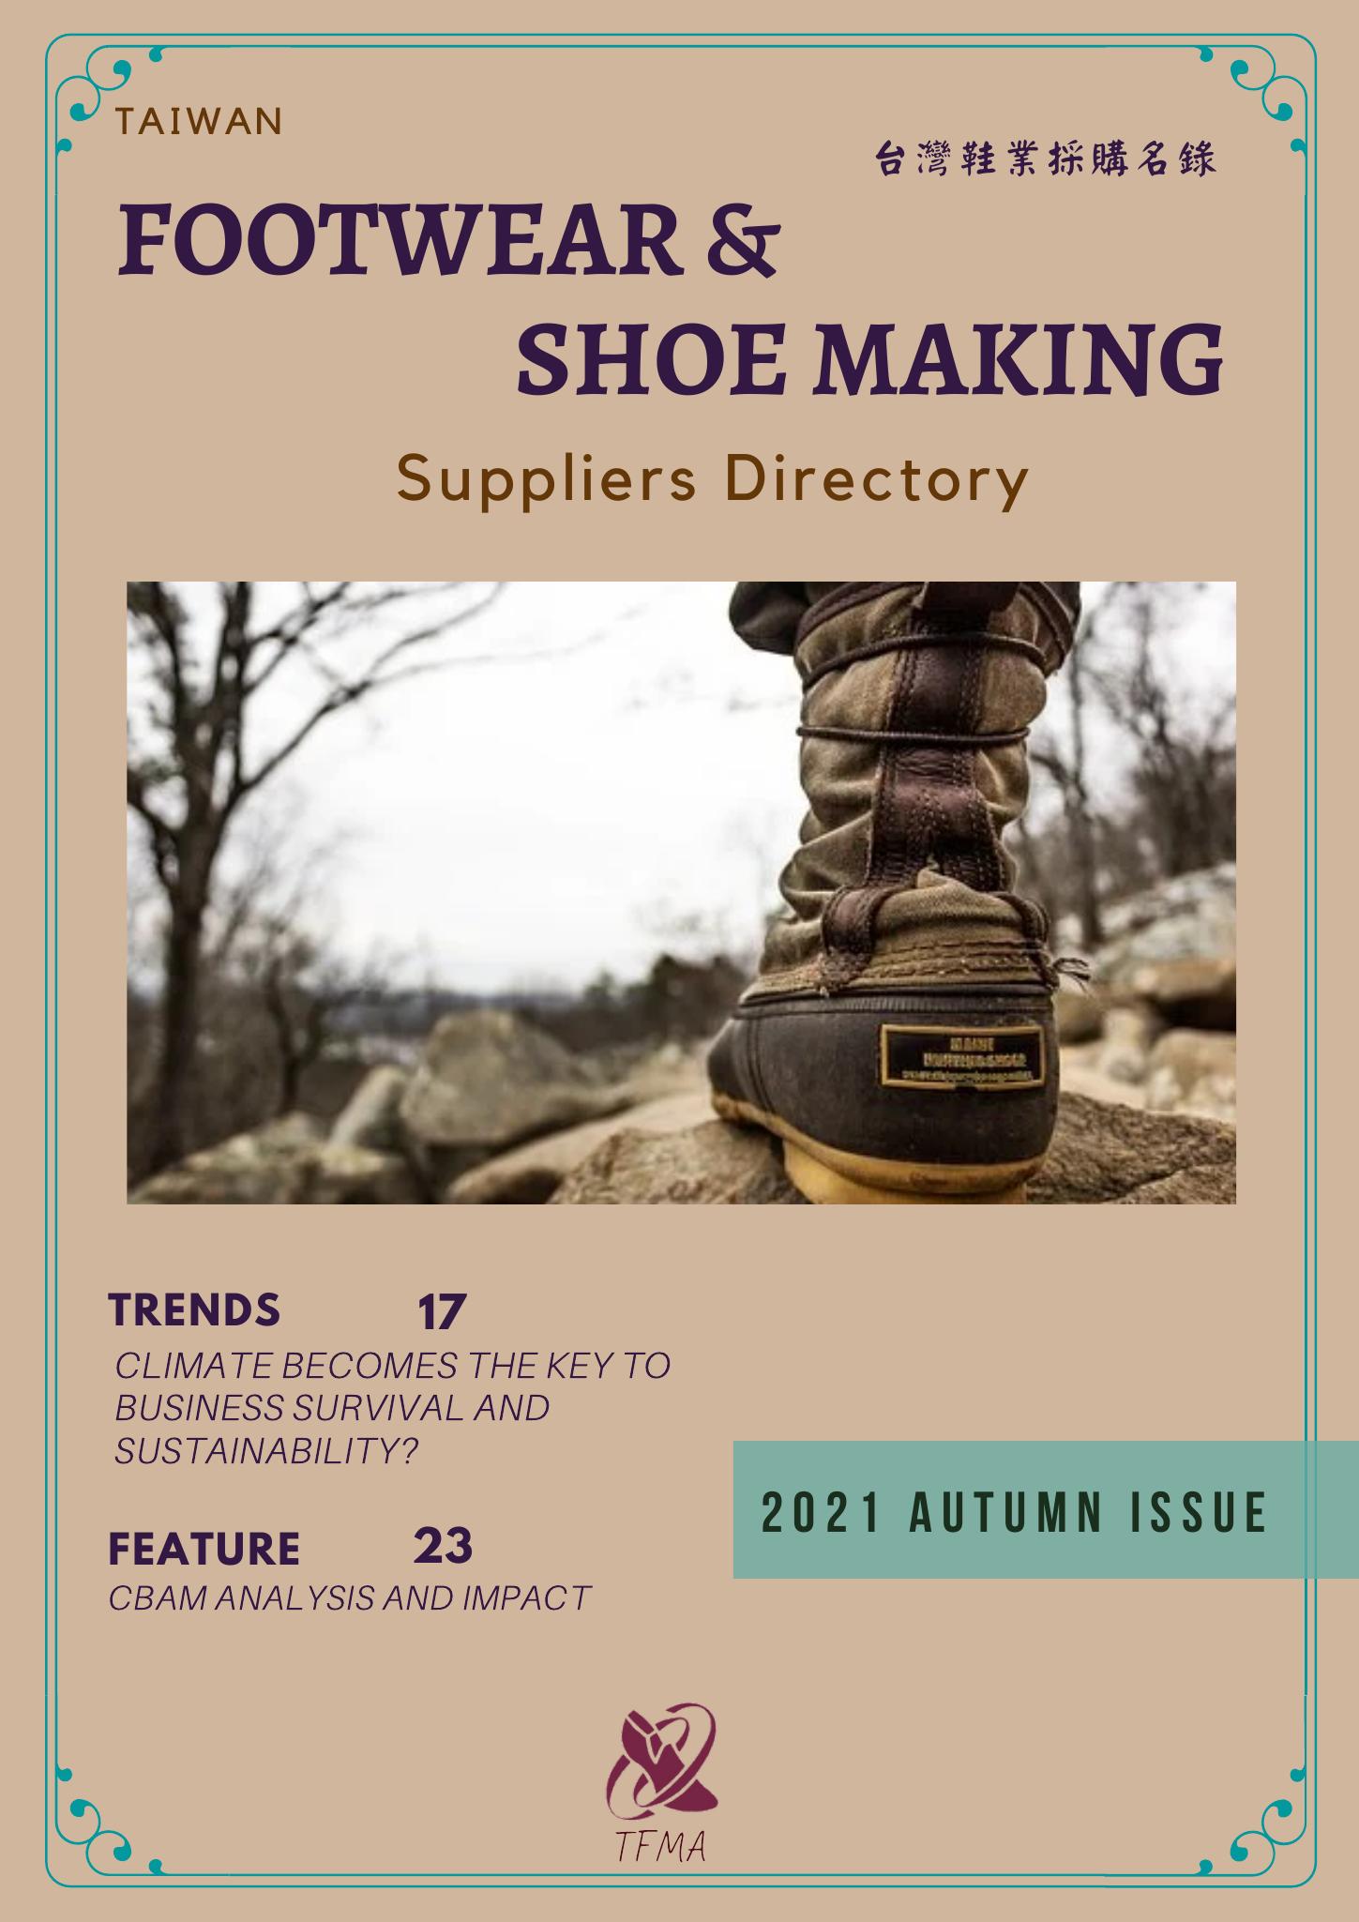Click the TFMA text under logo
Screen dimensions: 1359x1922
[x=661, y=1844]
